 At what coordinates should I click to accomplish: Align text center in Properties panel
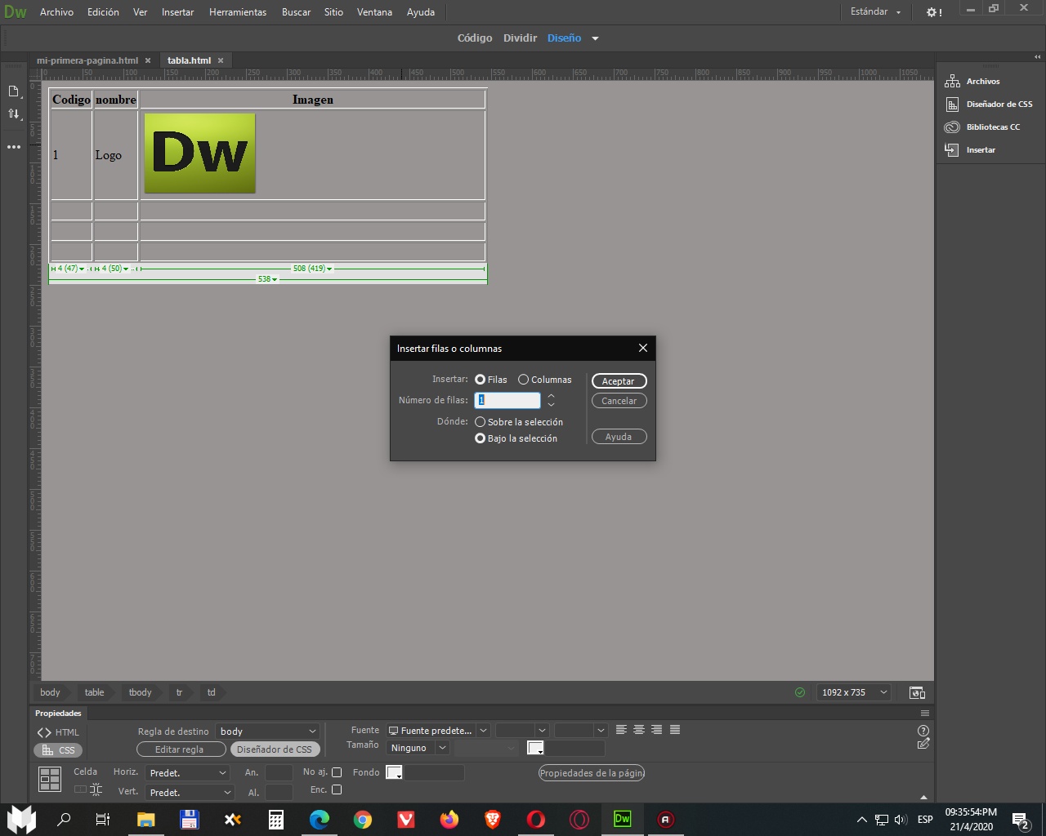pyautogui.click(x=639, y=730)
